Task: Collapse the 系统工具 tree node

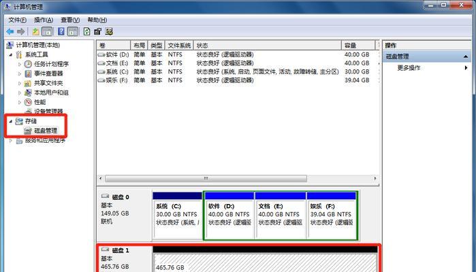Action: (x=11, y=55)
